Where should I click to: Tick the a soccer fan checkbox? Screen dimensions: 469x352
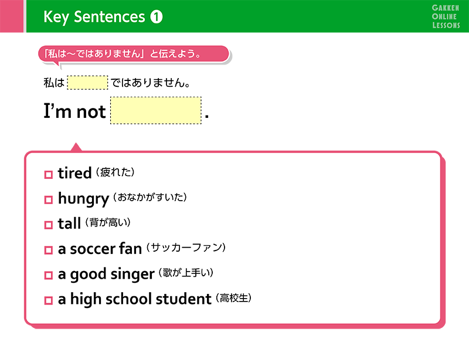[49, 250]
